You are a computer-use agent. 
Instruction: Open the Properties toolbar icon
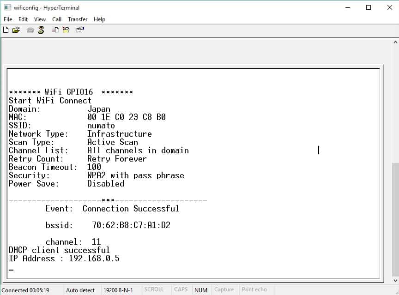[80, 30]
